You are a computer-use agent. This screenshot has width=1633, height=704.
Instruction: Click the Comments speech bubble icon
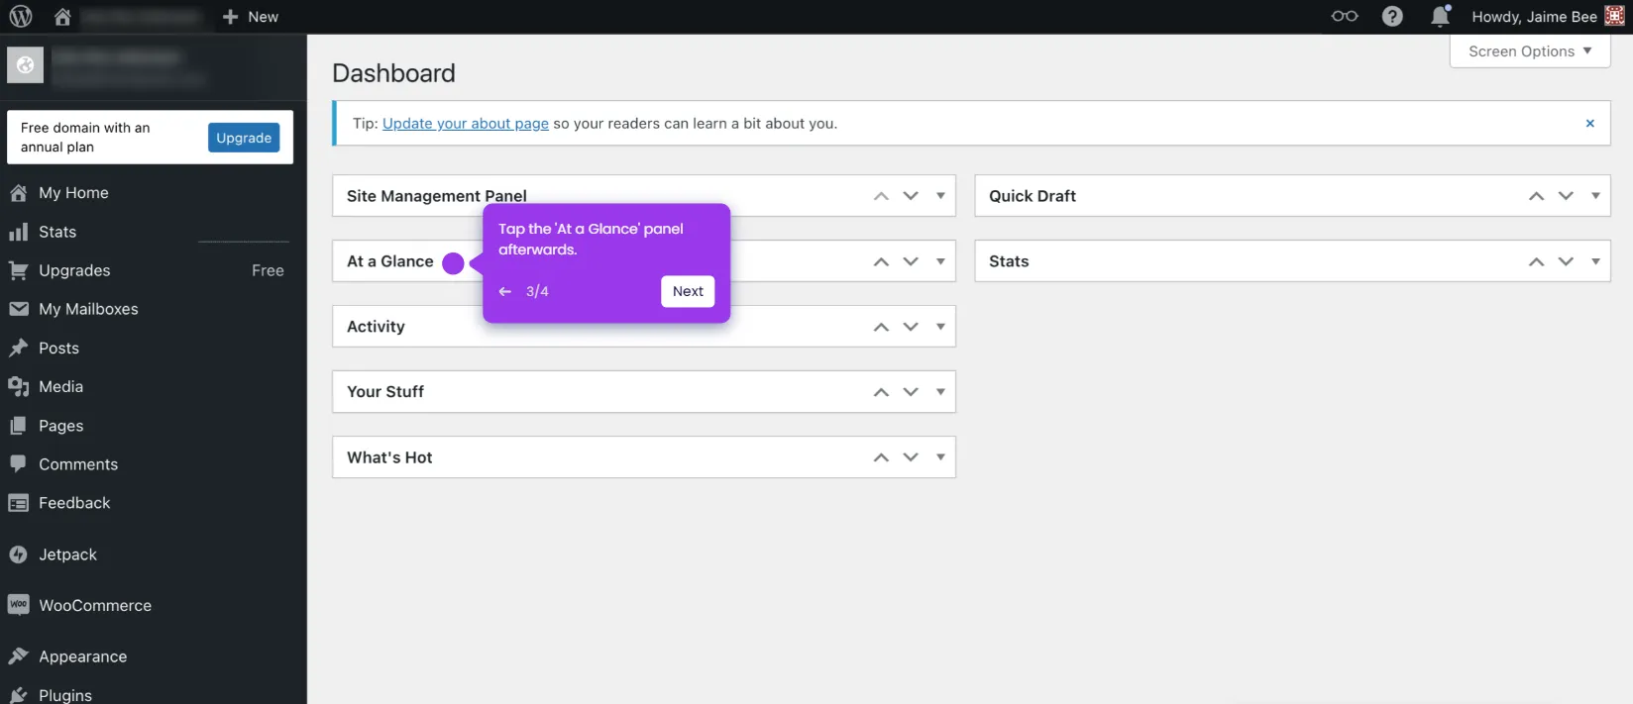[19, 463]
